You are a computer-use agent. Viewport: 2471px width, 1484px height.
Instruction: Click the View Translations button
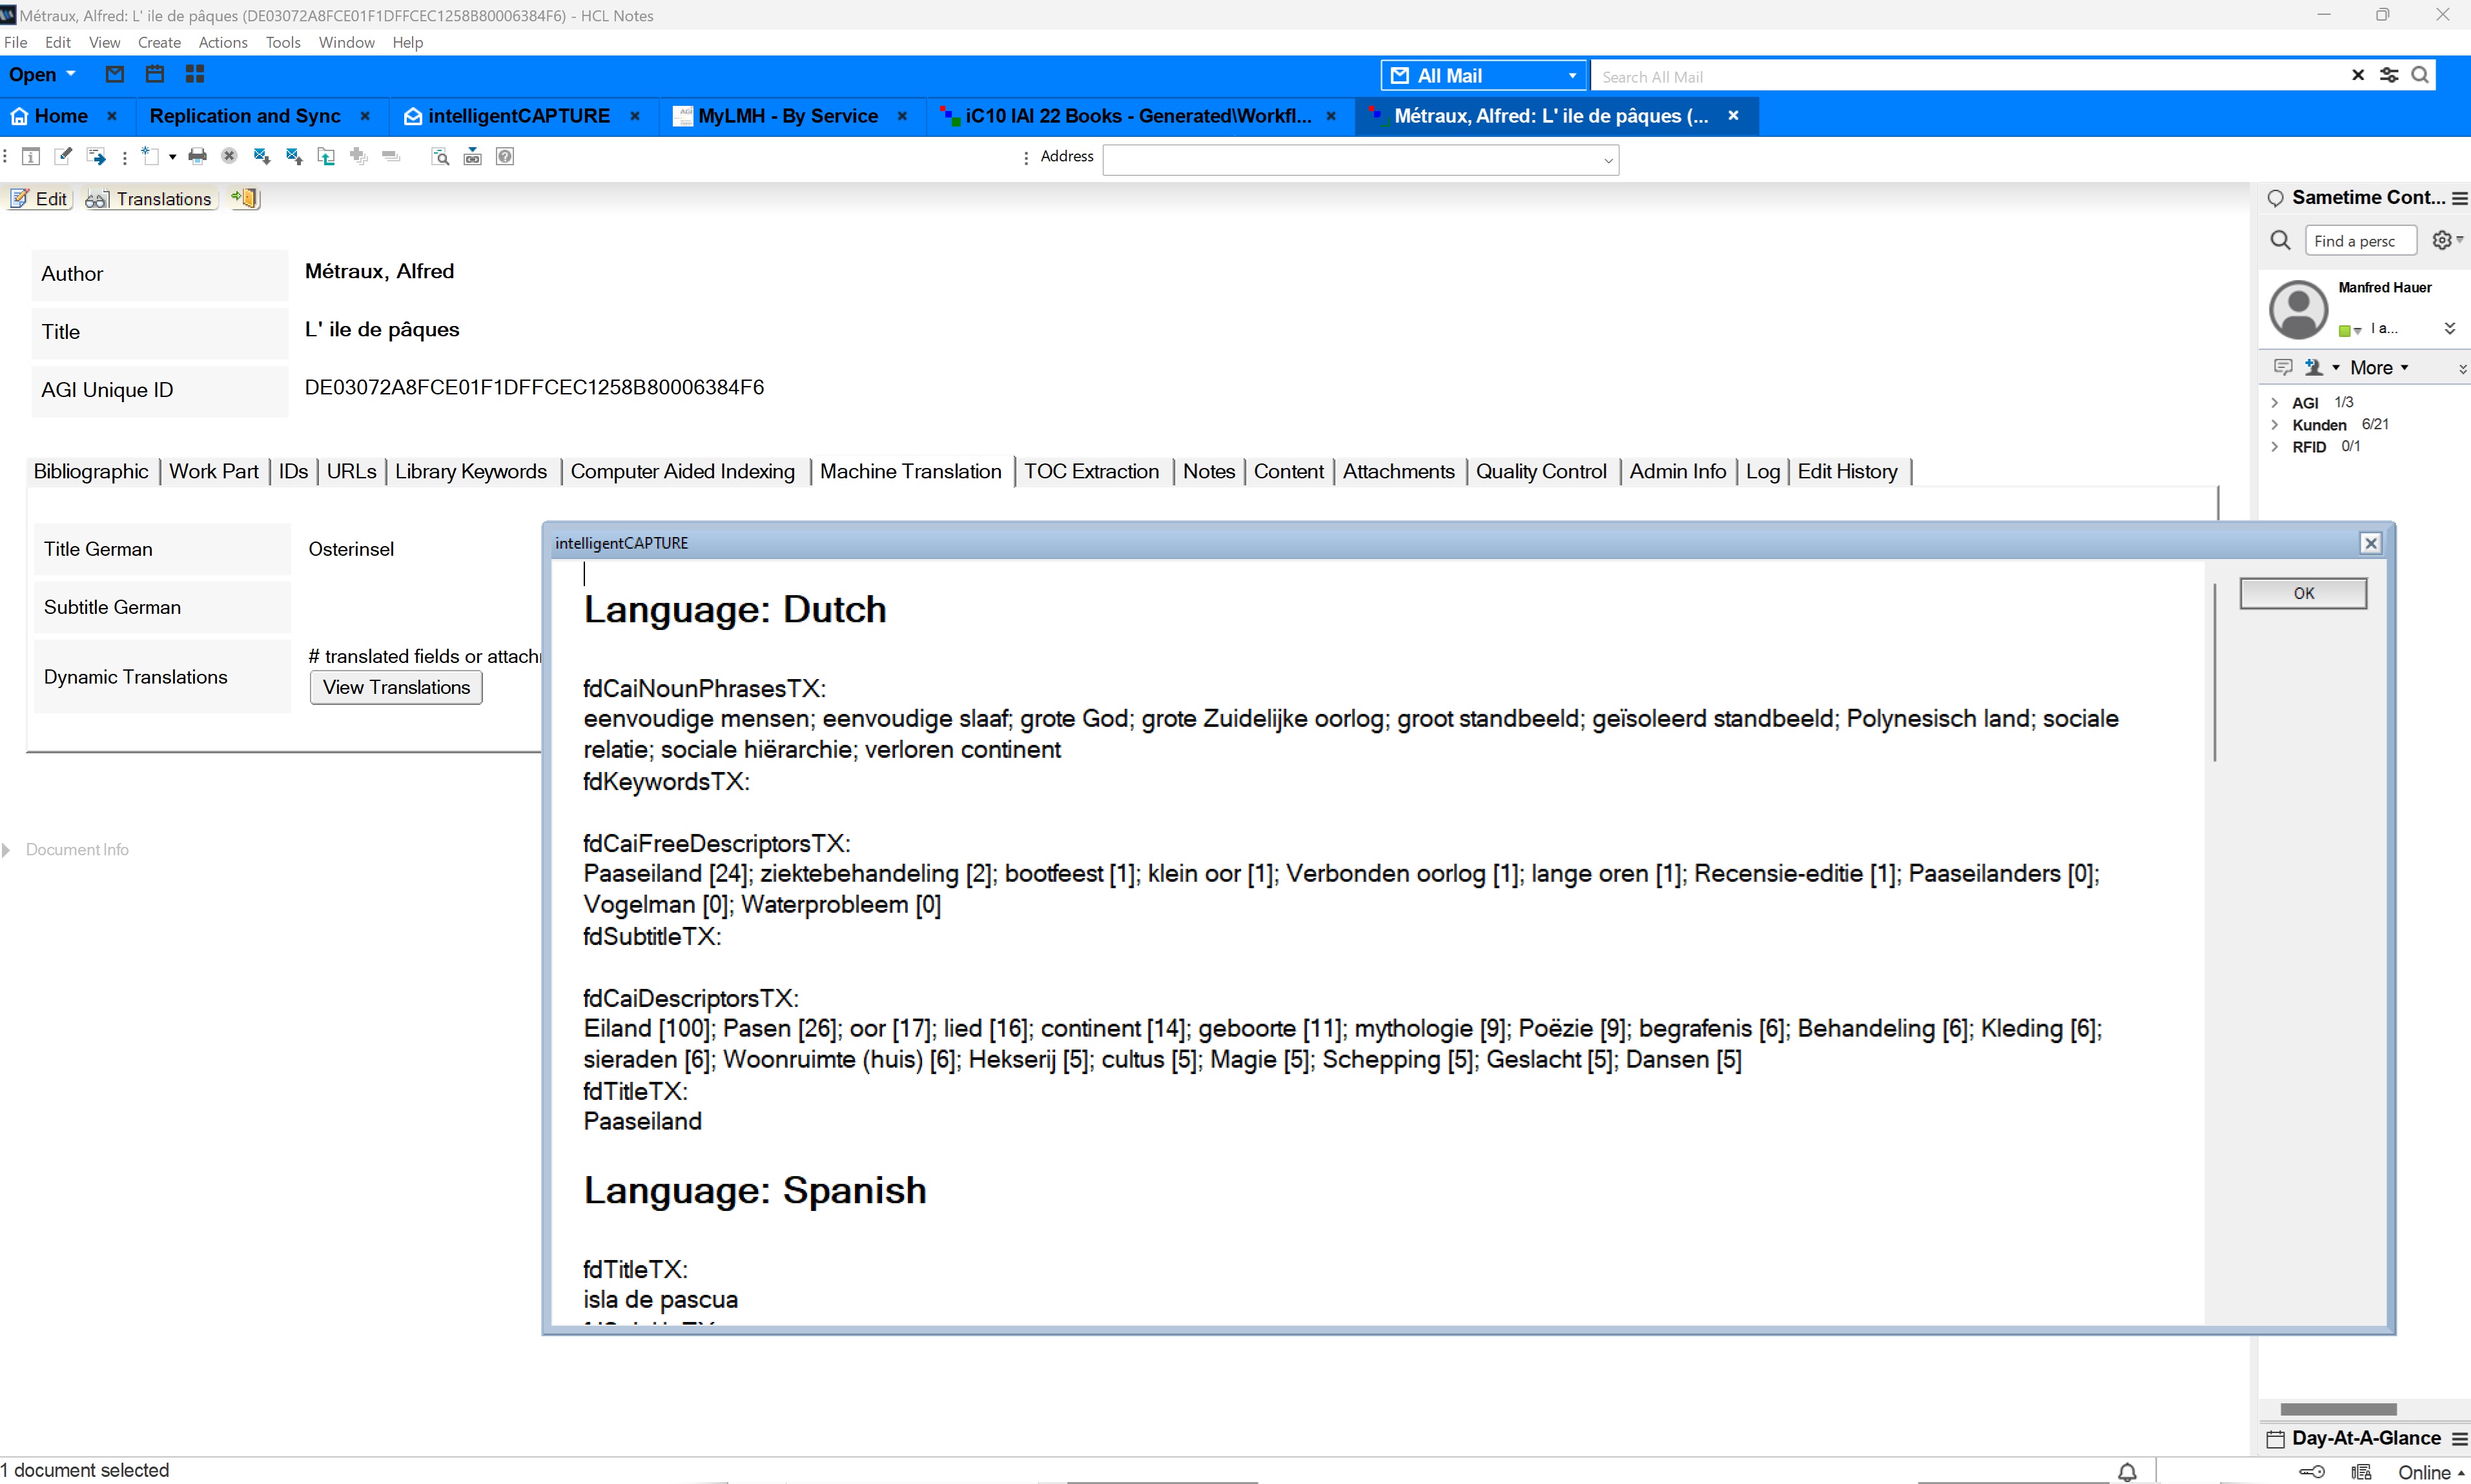click(396, 687)
